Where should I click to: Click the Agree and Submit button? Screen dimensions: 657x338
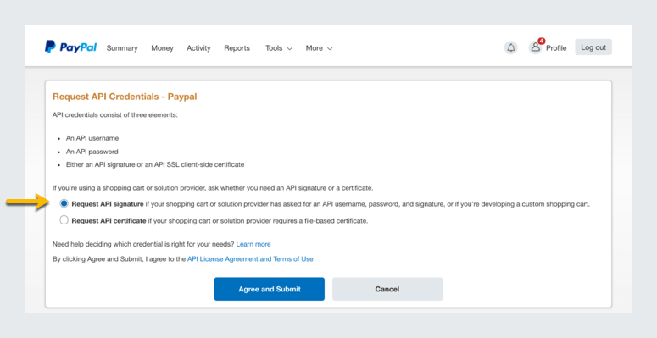coord(270,289)
